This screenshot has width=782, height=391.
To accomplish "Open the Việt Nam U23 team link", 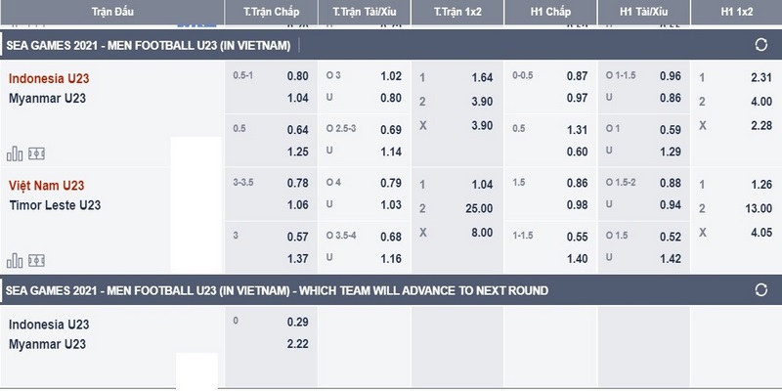I will (46, 186).
